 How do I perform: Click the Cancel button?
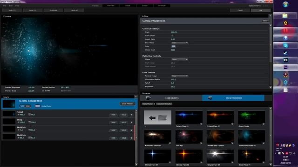pyautogui.click(x=240, y=10)
